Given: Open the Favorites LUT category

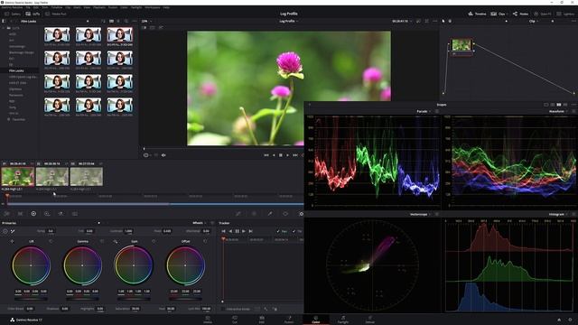Looking at the screenshot, I should (x=16, y=119).
